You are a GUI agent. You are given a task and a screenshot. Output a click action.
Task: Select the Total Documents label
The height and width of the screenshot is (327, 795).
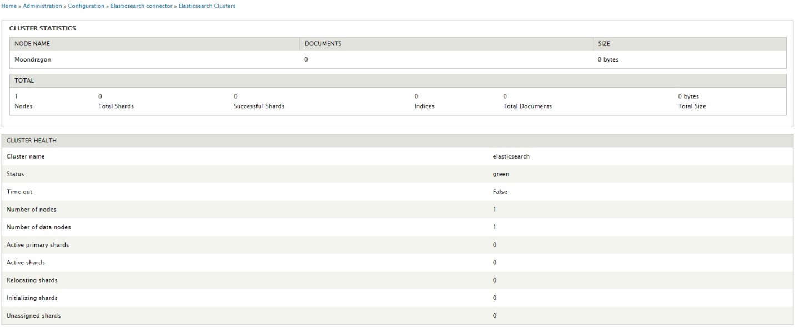coord(527,106)
